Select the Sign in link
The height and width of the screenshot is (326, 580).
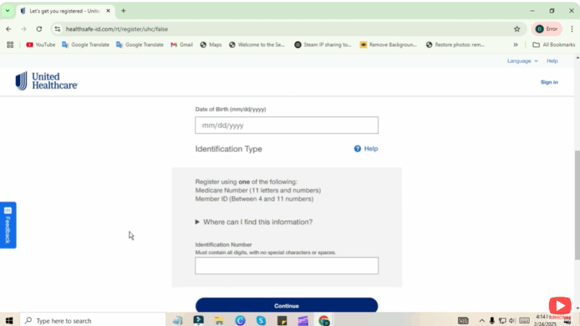(x=549, y=81)
